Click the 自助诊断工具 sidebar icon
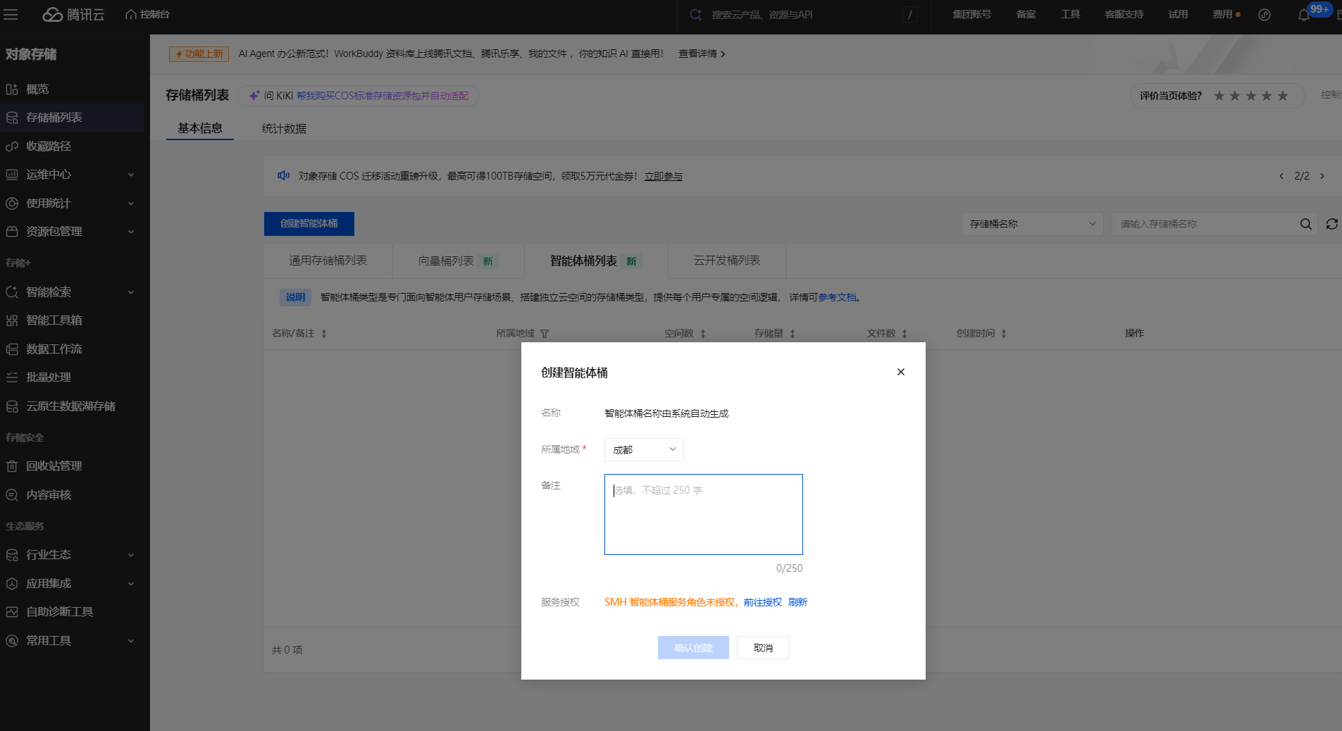Image resolution: width=1342 pixels, height=731 pixels. click(12, 612)
